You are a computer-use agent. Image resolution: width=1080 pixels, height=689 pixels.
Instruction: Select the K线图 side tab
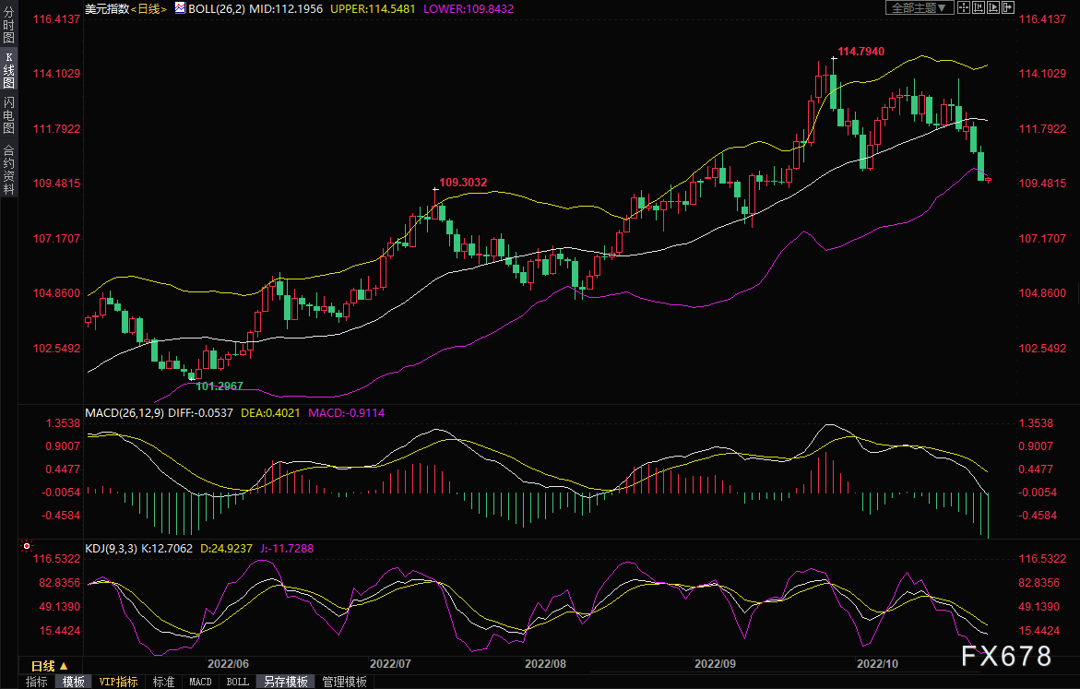[8, 70]
